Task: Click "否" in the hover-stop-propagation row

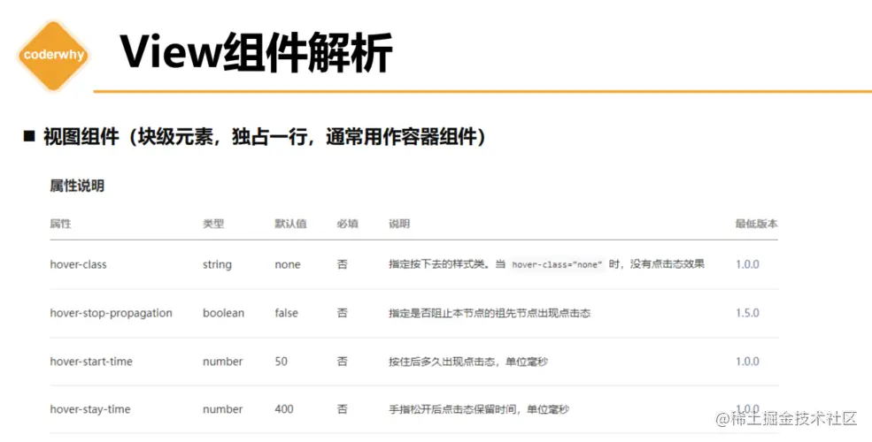Action: pos(342,313)
